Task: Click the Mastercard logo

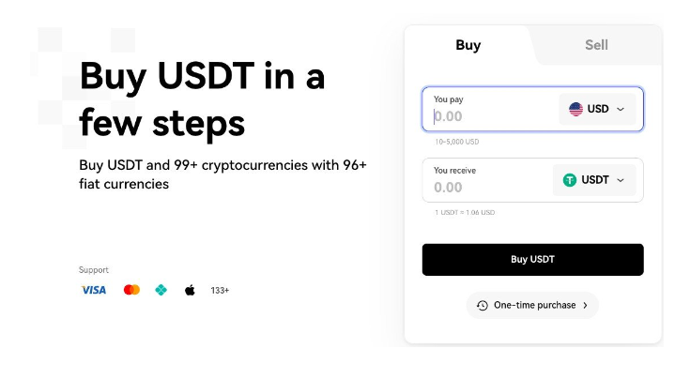Action: [x=131, y=290]
